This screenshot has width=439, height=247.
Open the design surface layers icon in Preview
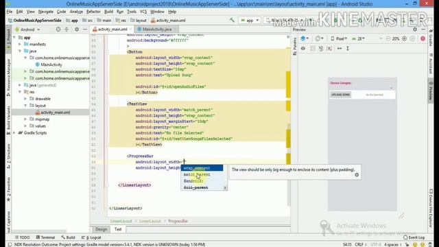305,38
